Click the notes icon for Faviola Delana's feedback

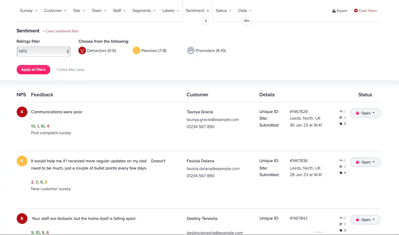point(341,167)
